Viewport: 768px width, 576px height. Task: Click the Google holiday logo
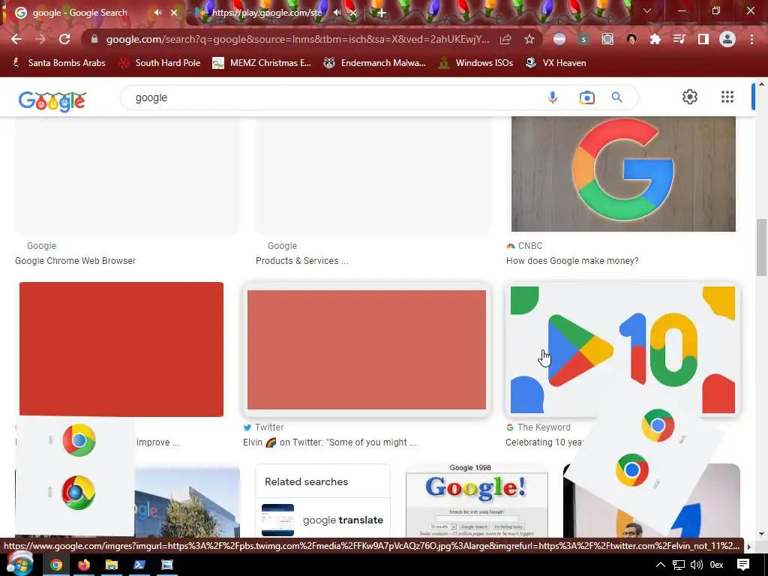[x=52, y=101]
